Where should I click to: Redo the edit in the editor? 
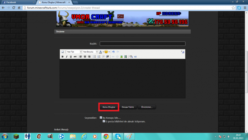[x=118, y=52]
